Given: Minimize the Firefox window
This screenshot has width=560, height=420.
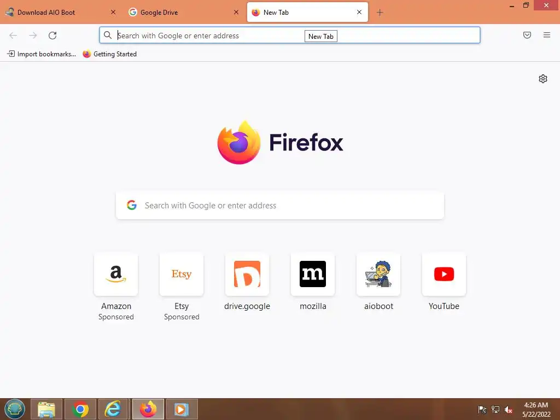Looking at the screenshot, I should click(x=512, y=5).
